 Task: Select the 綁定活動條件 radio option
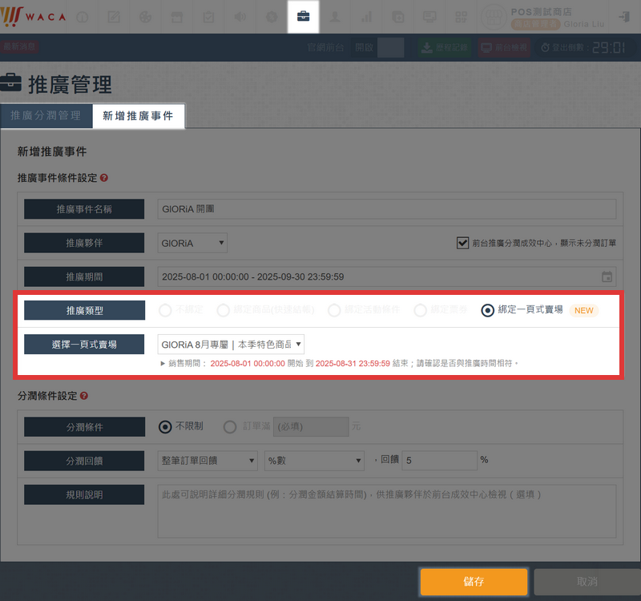[x=334, y=310]
